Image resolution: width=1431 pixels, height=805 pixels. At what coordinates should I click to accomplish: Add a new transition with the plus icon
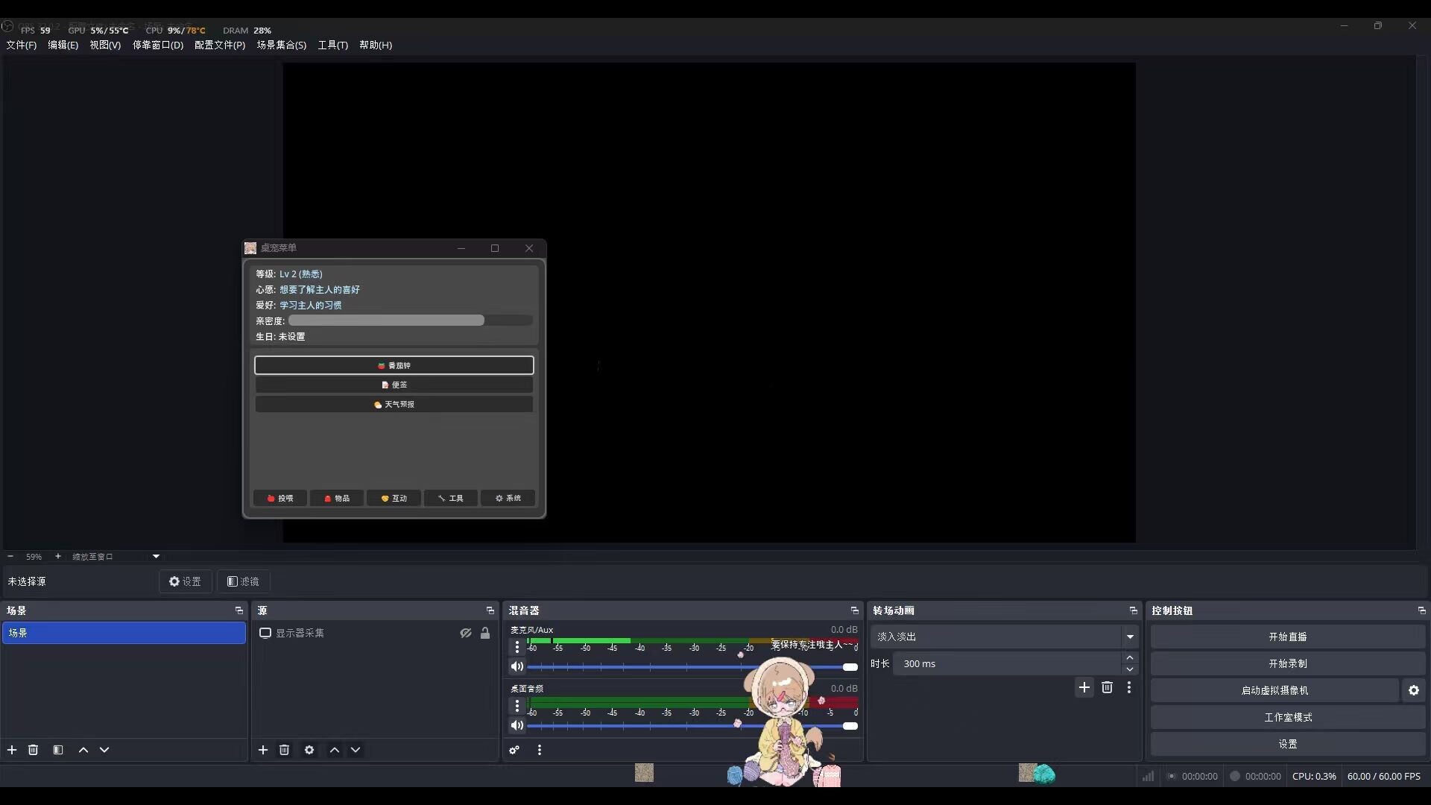(x=1084, y=687)
